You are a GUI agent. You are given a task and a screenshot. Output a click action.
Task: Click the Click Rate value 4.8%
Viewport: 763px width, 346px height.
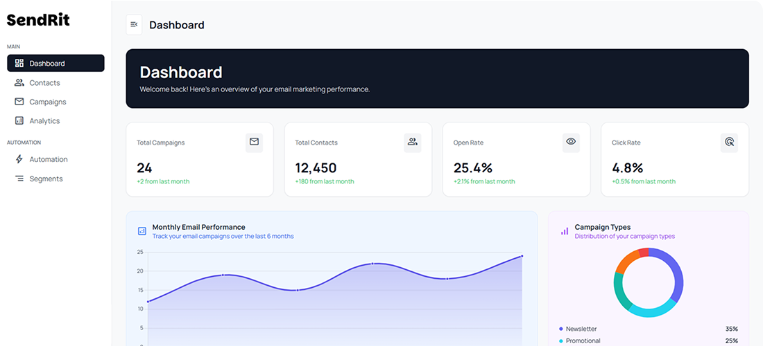coord(627,168)
